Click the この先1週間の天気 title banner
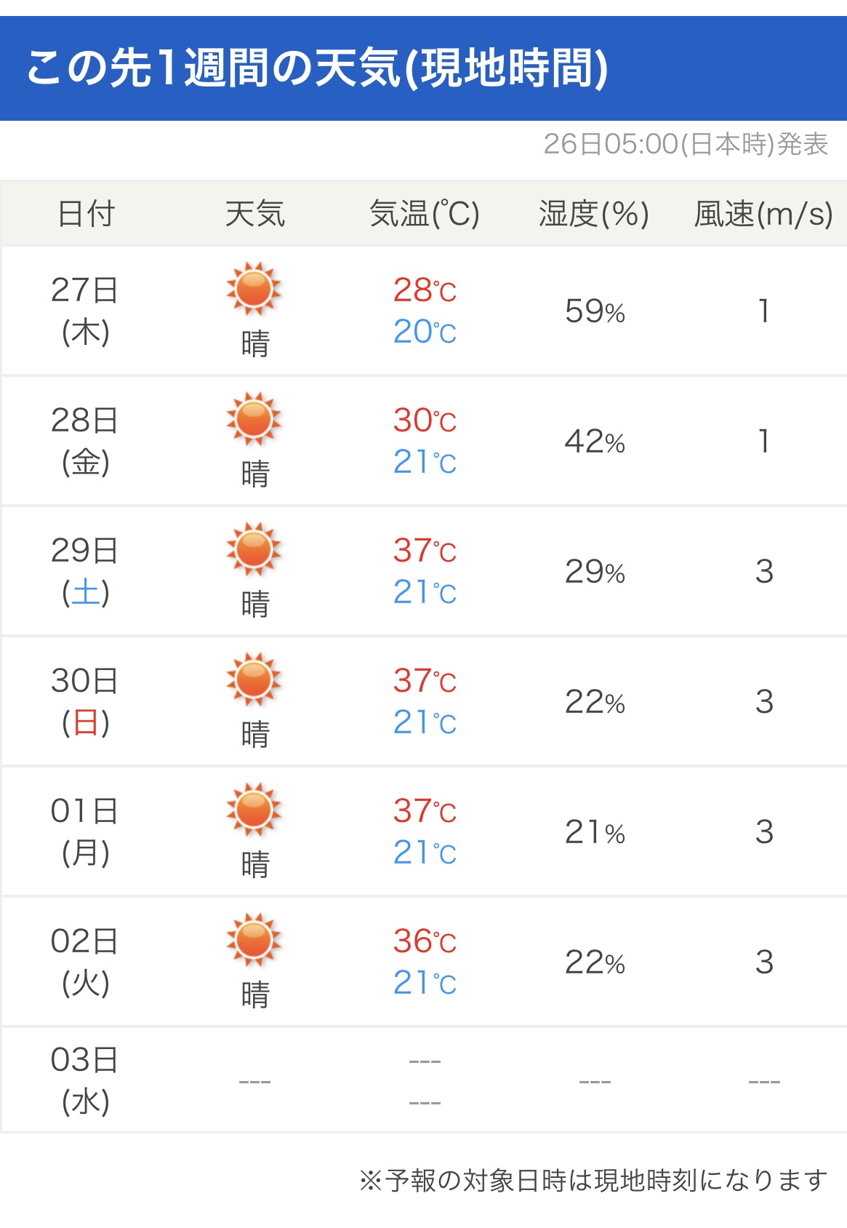Screen dimensions: 847x1228 (x=317, y=68)
